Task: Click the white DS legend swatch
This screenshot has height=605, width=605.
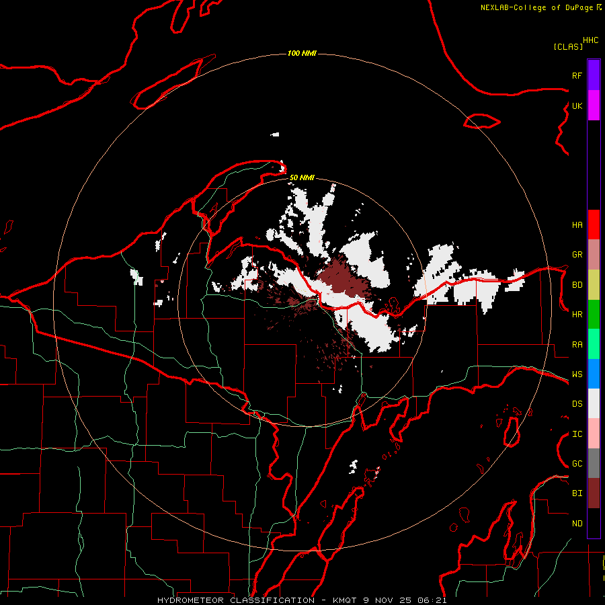Action: (x=594, y=403)
